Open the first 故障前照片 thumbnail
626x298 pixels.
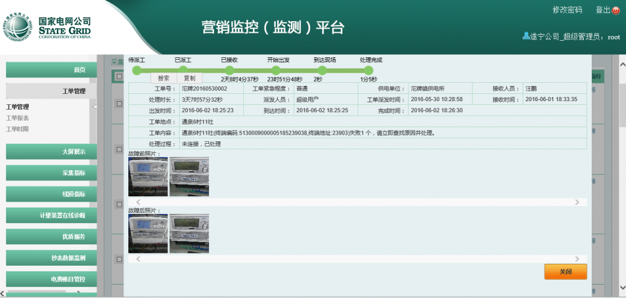click(147, 177)
